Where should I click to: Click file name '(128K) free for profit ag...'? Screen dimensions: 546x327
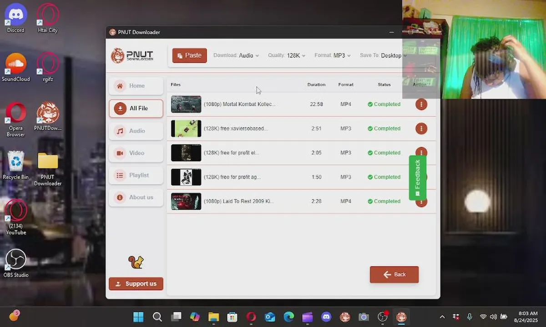click(232, 177)
